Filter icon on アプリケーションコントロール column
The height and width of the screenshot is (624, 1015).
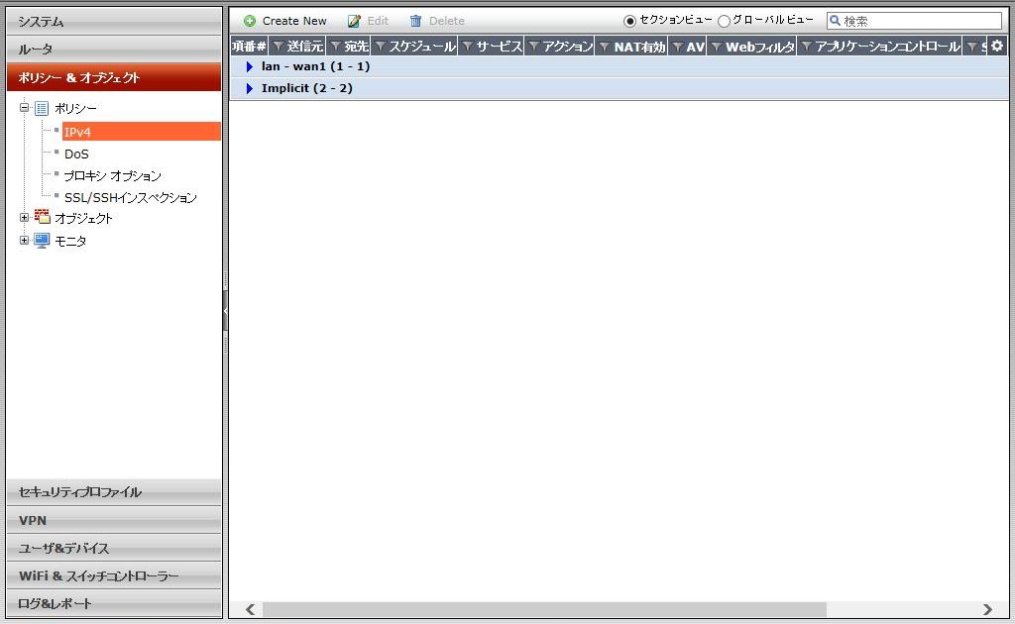[x=806, y=47]
